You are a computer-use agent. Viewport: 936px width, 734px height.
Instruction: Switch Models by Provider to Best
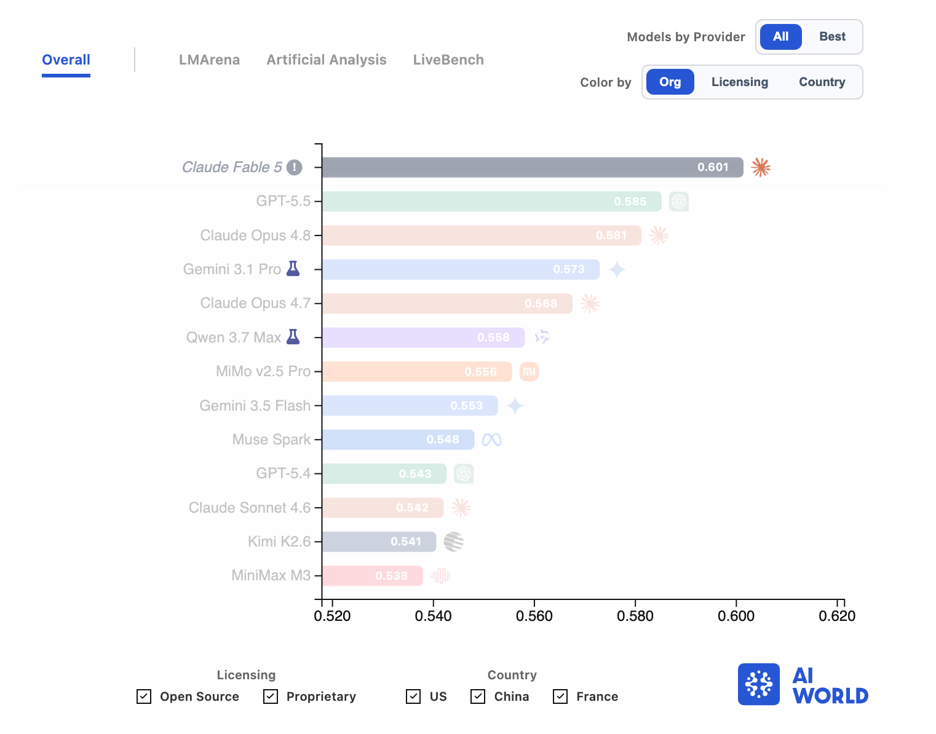click(832, 37)
